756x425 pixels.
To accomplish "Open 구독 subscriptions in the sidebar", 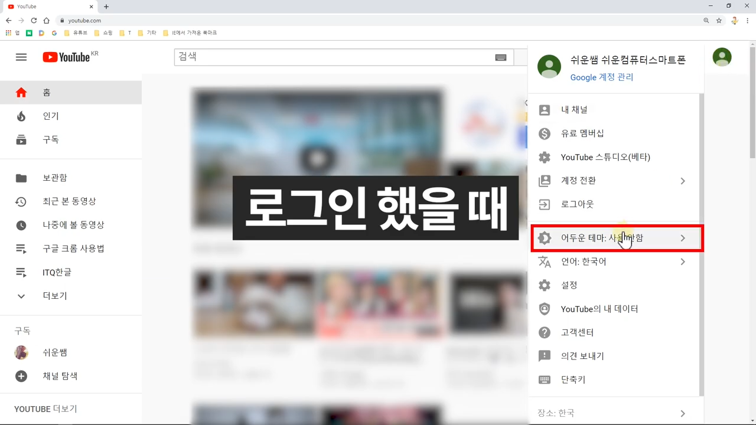I will coord(71,140).
